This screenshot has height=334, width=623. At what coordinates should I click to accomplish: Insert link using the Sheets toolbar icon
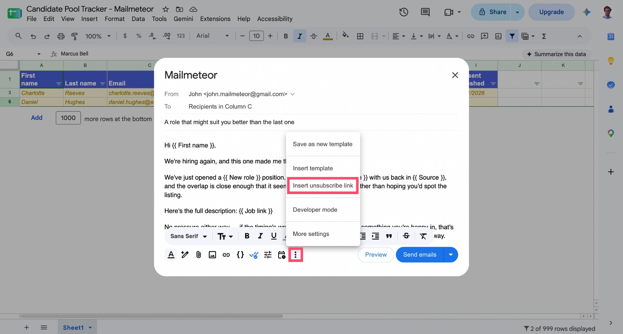coord(471,36)
